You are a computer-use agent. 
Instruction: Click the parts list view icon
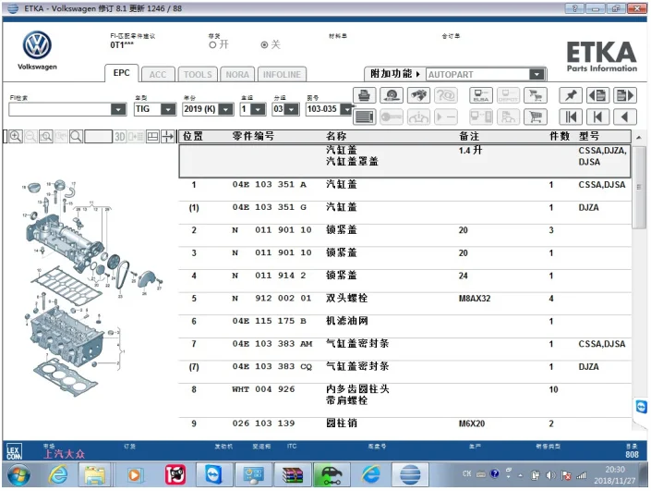pos(364,117)
